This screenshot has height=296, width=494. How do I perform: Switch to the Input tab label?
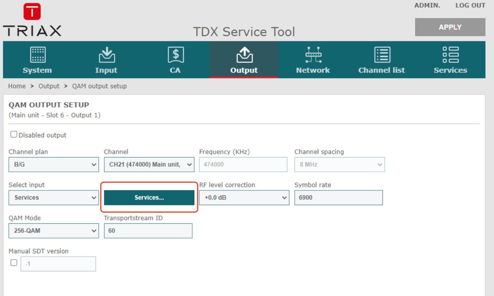[106, 70]
